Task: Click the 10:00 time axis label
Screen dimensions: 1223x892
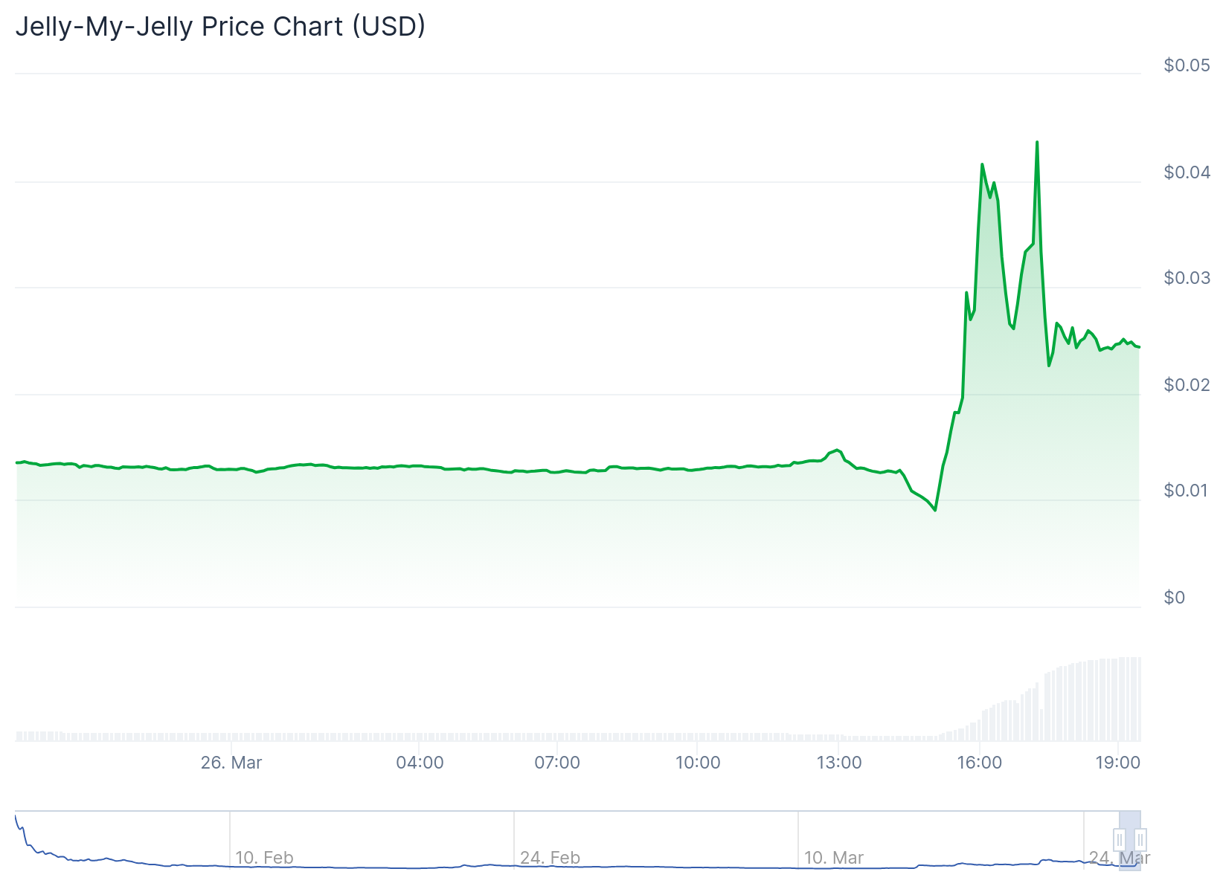Action: pyautogui.click(x=698, y=763)
